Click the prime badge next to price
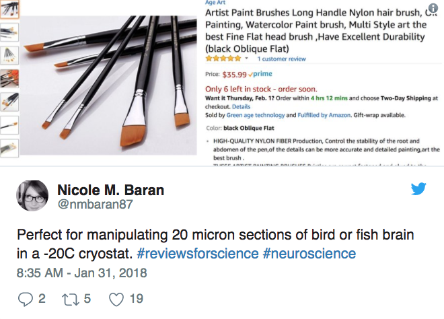 coord(259,75)
